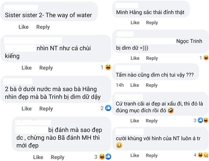
Task: Reply to the '2 bà ở dưới nước' comment
Action: tap(46, 108)
